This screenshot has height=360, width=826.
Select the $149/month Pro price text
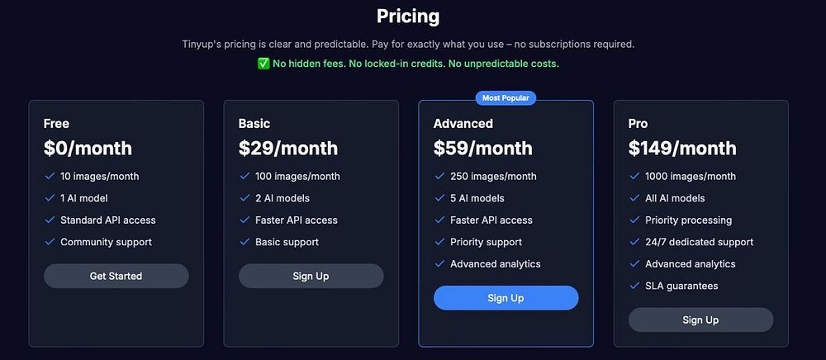681,149
